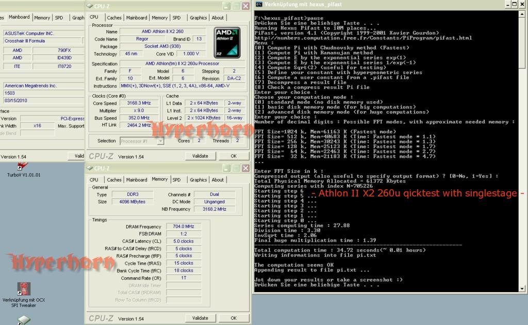Screen dimensions: 528x325
Task: Click the Technology value 45 nm
Action: pos(131,53)
